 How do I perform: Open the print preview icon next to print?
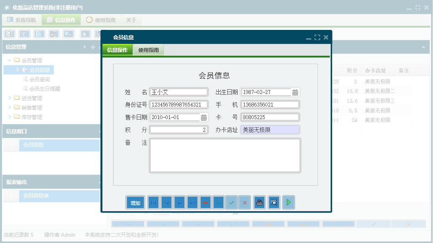point(274,202)
